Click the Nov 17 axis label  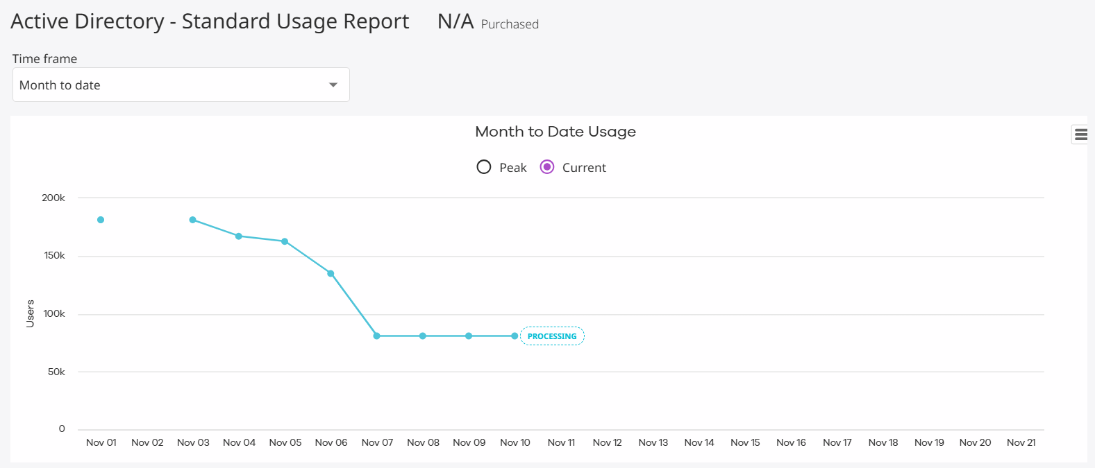(x=837, y=442)
